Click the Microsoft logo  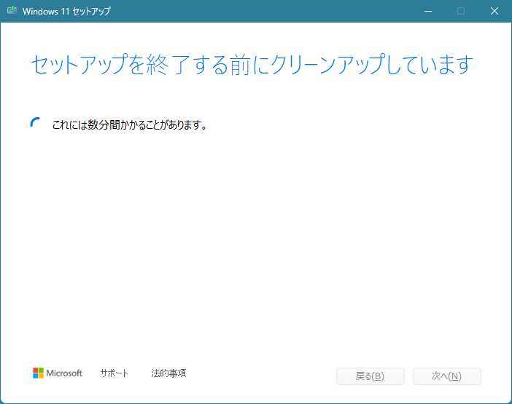tap(58, 373)
